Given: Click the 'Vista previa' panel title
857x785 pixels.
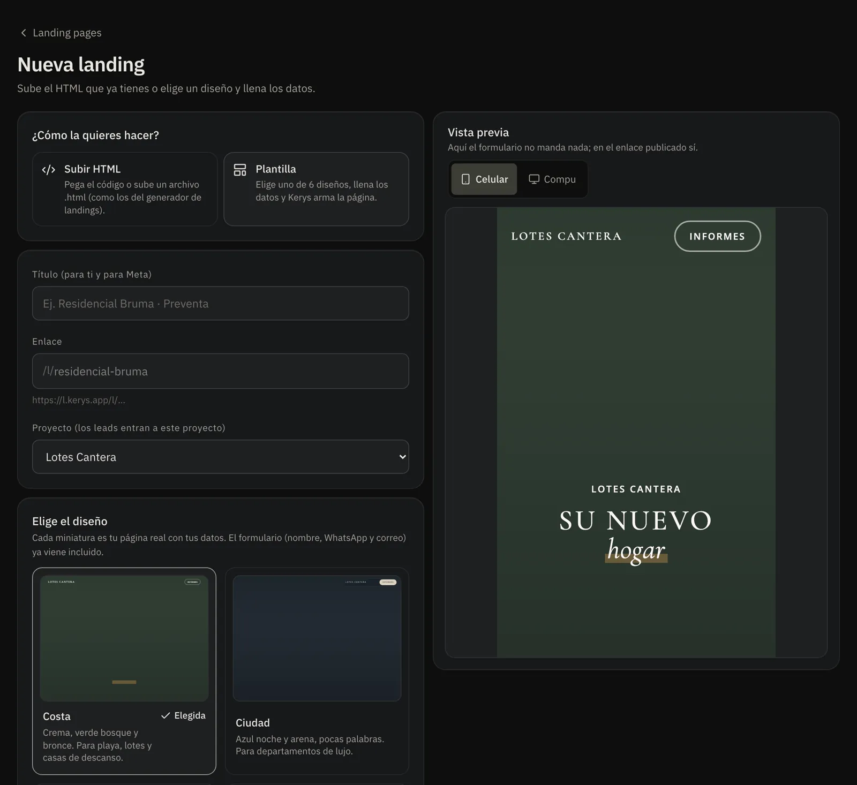Looking at the screenshot, I should 478,132.
